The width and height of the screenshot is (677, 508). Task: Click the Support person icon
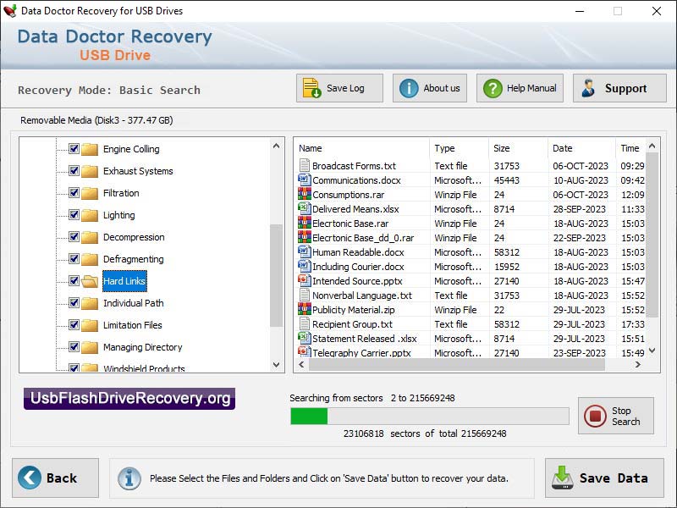click(x=588, y=87)
